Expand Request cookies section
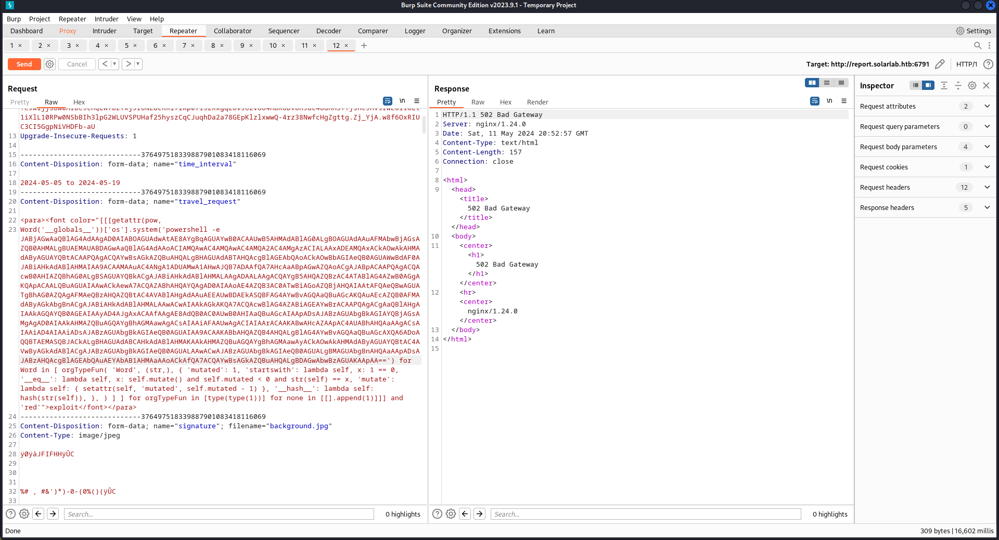The height and width of the screenshot is (540, 999). pos(925,167)
